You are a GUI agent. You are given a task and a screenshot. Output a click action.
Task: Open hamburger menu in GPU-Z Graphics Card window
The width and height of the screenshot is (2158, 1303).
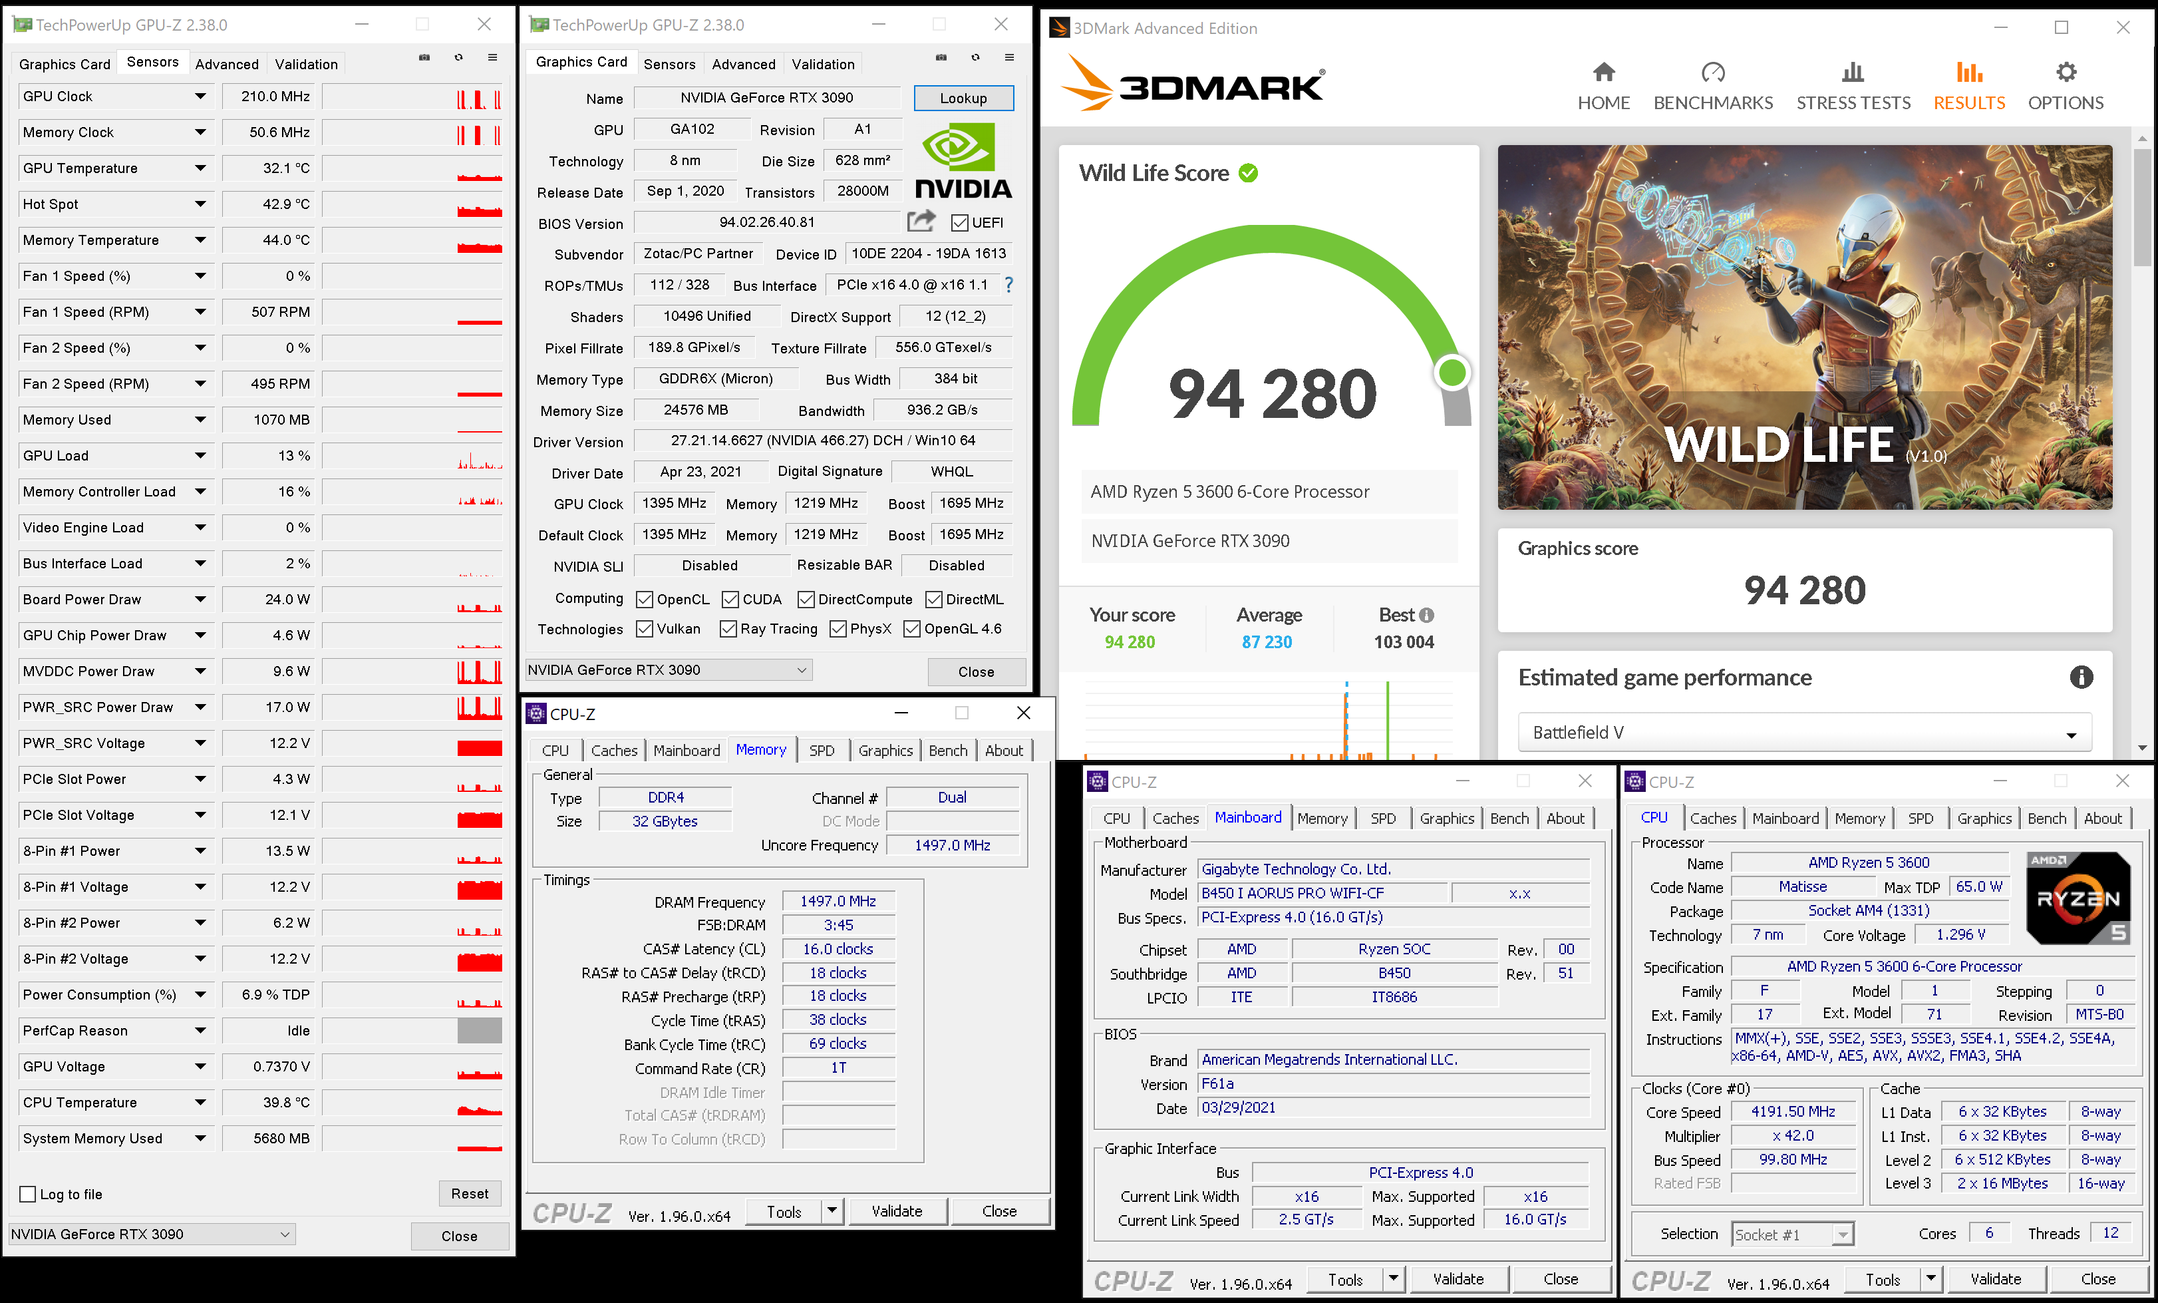tap(1009, 58)
